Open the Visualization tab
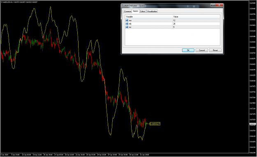Image resolution: width=257 pixels, height=157 pixels. pyautogui.click(x=152, y=12)
